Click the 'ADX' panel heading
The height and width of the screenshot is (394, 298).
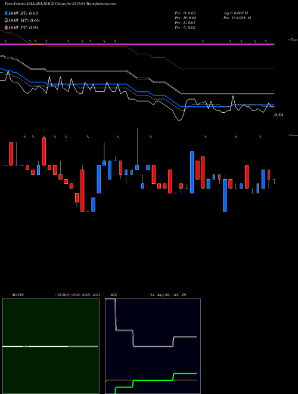pyautogui.click(x=113, y=295)
